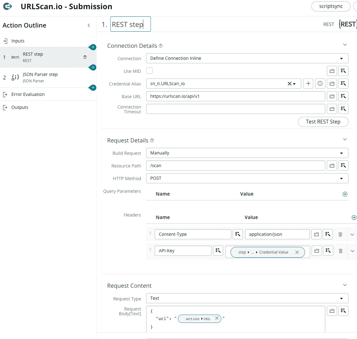
Task: Open pill picker for API-Key header name
Action: pos(218,251)
